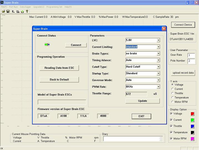Viewport: 199px width, 150px height.
Task: Click the red Voltage color swatch
Action: pos(192,114)
